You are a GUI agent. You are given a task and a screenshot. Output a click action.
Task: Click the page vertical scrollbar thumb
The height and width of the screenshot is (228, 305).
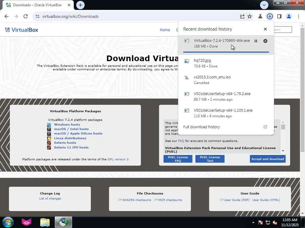pyautogui.click(x=302, y=90)
